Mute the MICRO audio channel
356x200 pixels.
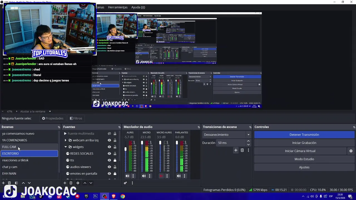[144, 176]
